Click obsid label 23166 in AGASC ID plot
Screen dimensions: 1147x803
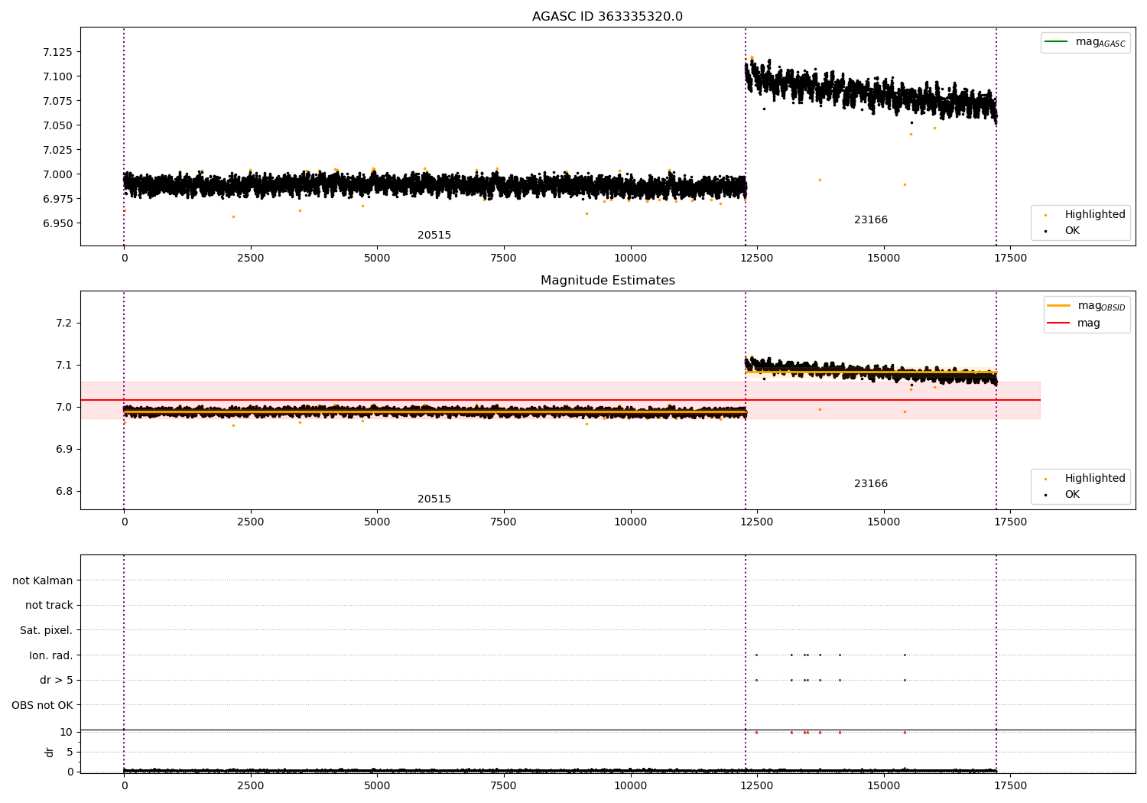pyautogui.click(x=871, y=220)
